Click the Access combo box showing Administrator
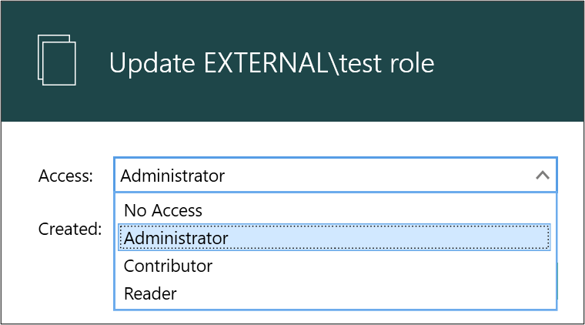The height and width of the screenshot is (325, 585). click(x=336, y=175)
